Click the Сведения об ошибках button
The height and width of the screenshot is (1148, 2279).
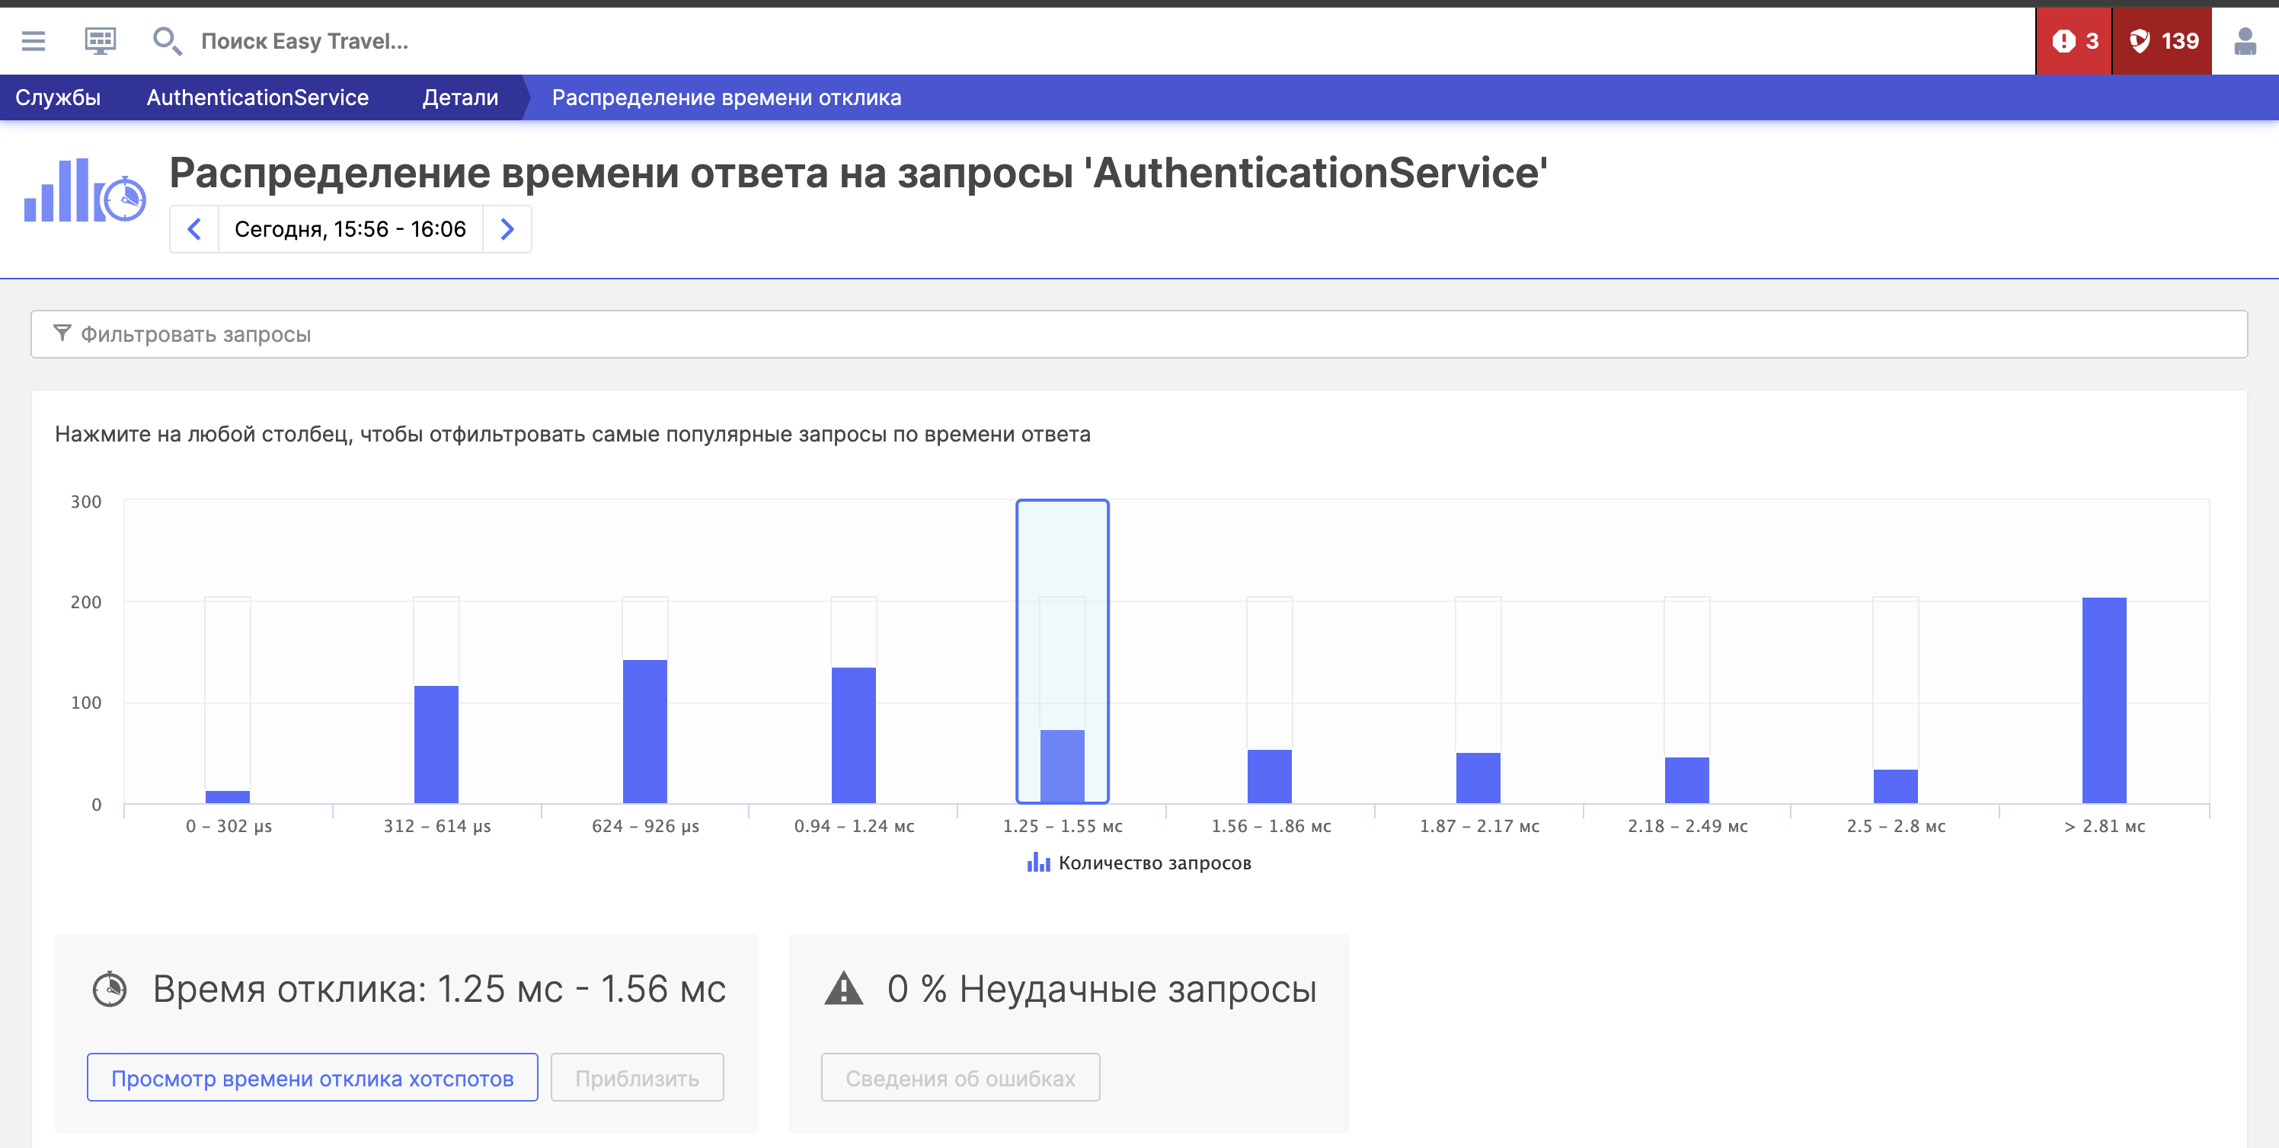coord(960,1077)
